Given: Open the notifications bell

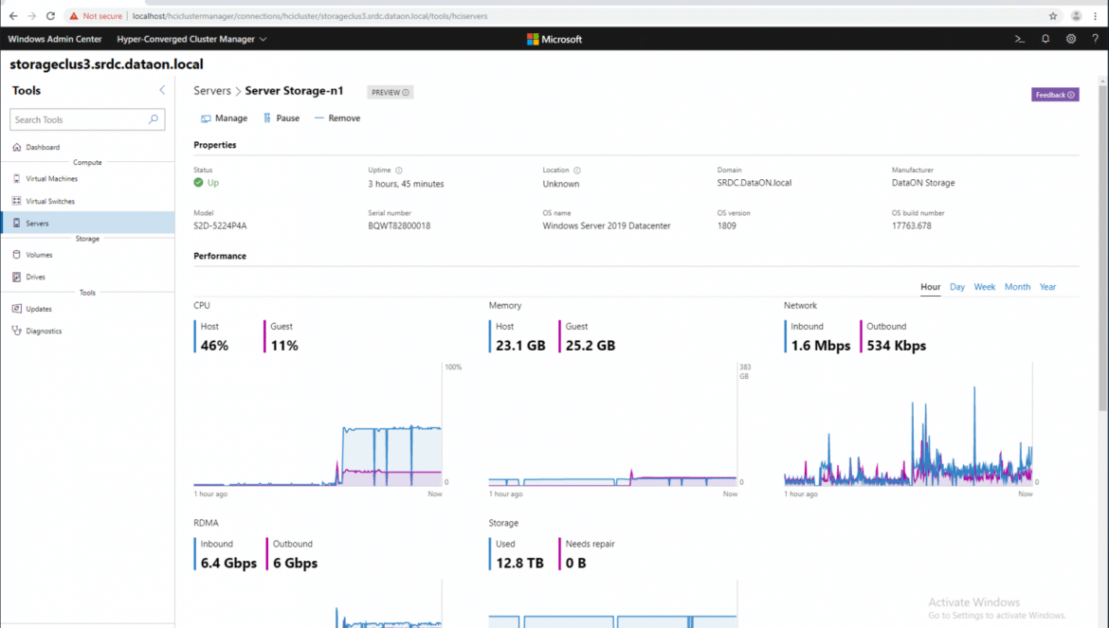Looking at the screenshot, I should 1045,39.
